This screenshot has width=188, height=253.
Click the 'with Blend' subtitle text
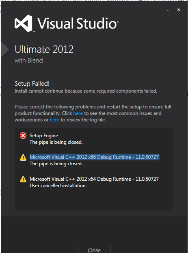(29, 61)
